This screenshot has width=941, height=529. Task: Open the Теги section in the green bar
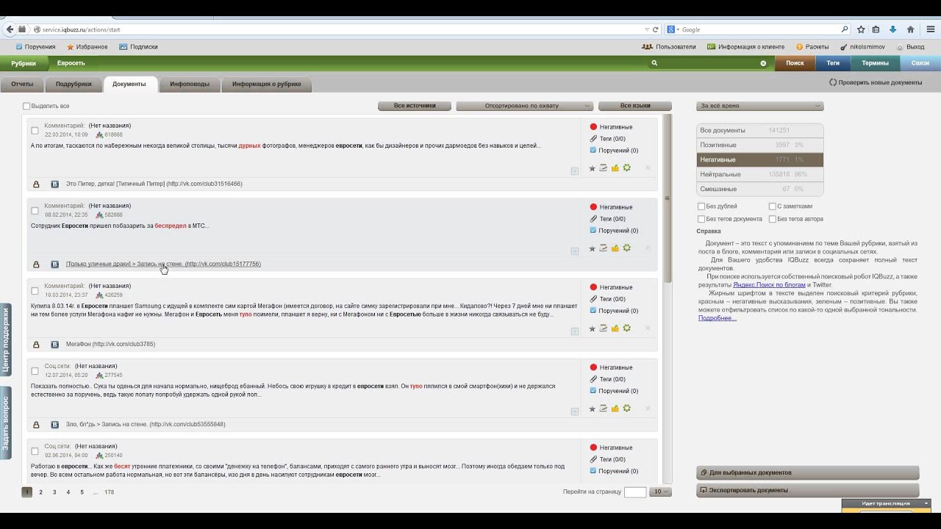[x=833, y=63]
